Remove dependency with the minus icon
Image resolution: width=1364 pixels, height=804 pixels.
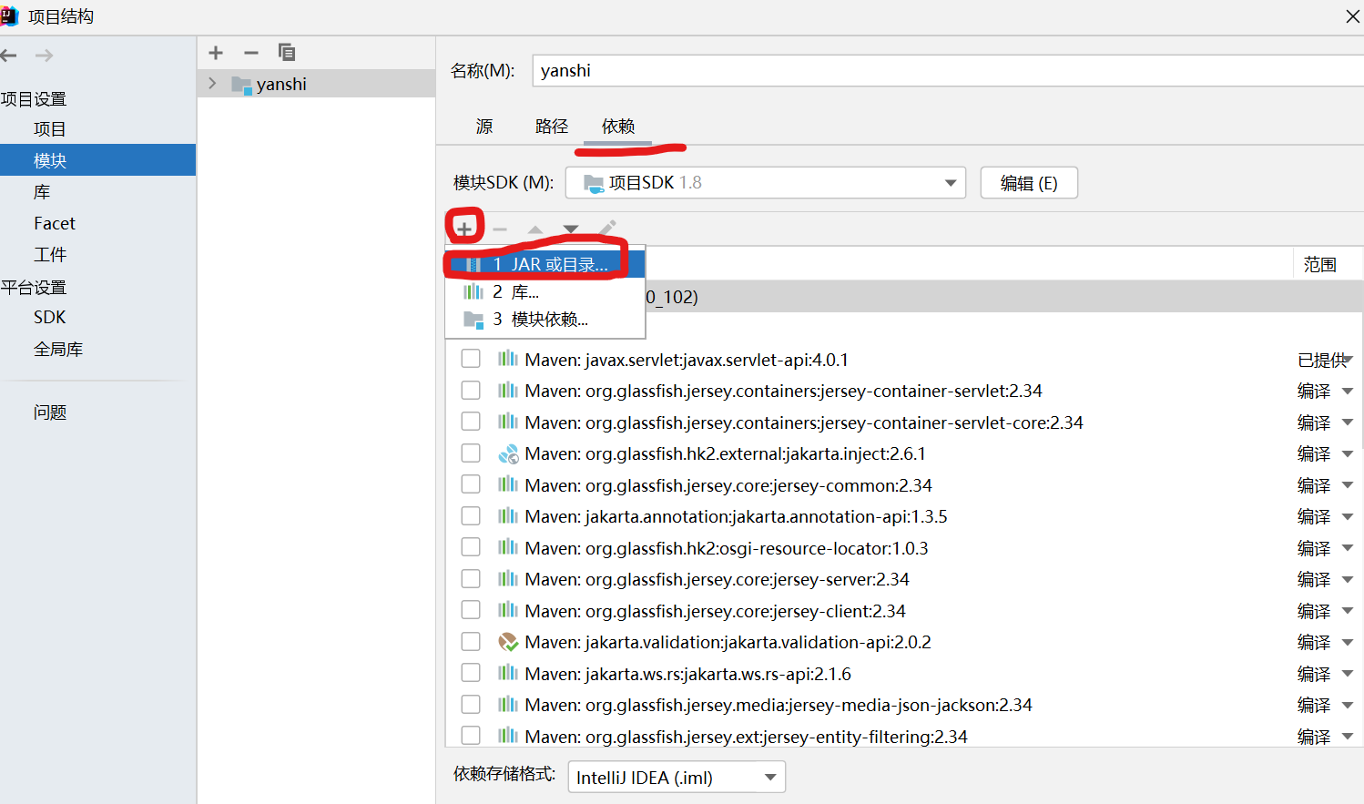(500, 229)
